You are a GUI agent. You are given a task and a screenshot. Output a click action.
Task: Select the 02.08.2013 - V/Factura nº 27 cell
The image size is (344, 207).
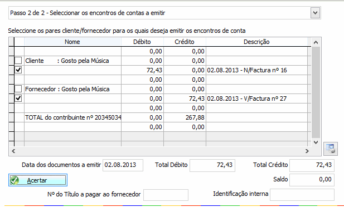point(257,98)
